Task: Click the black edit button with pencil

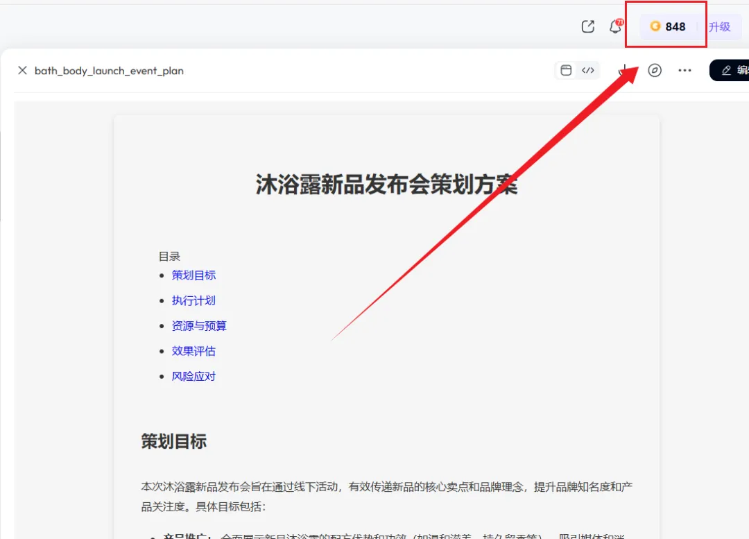Action: point(730,70)
